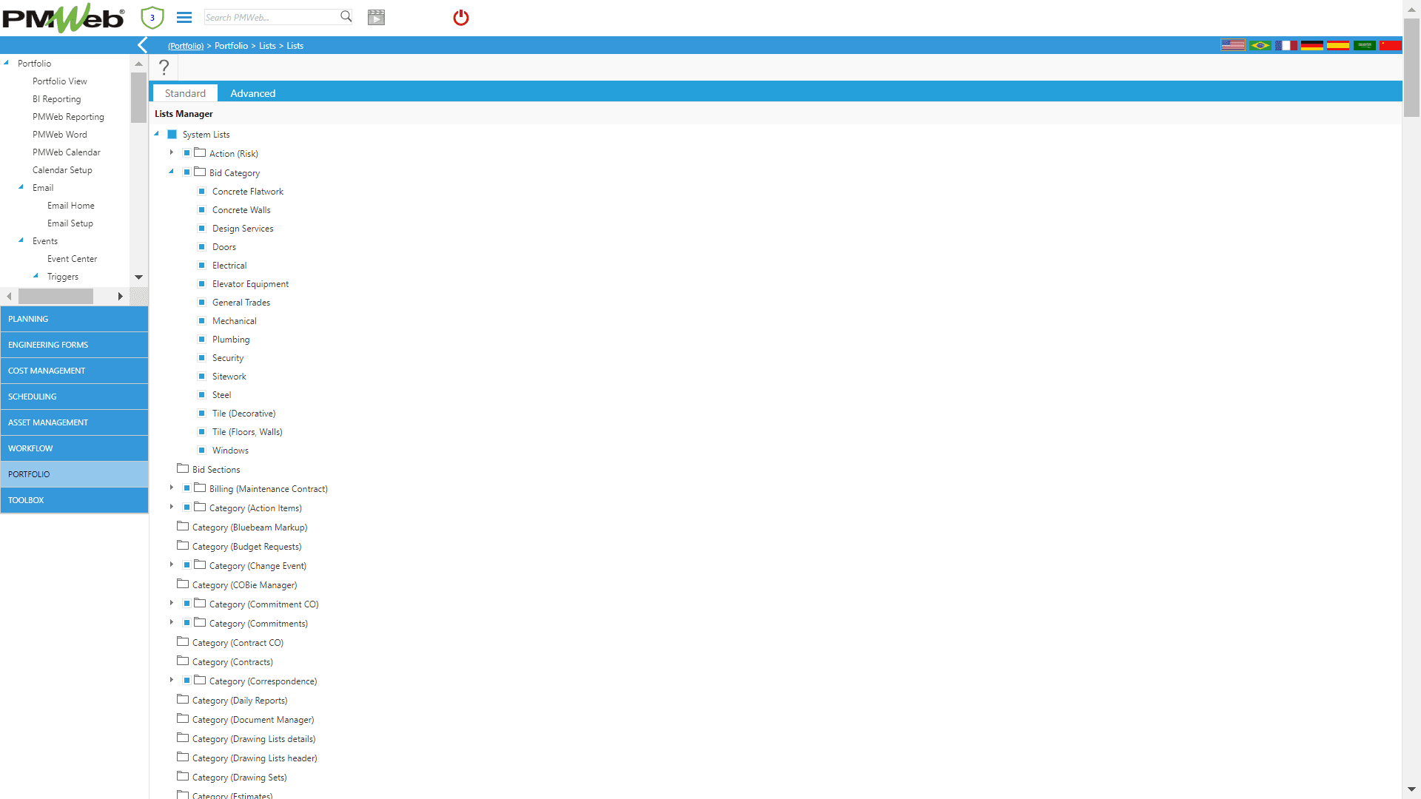This screenshot has width=1421, height=799.
Task: Open the hamburger menu icon
Action: [x=184, y=17]
